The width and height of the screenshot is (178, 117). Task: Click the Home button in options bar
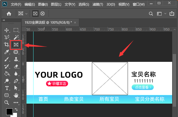[9, 14]
